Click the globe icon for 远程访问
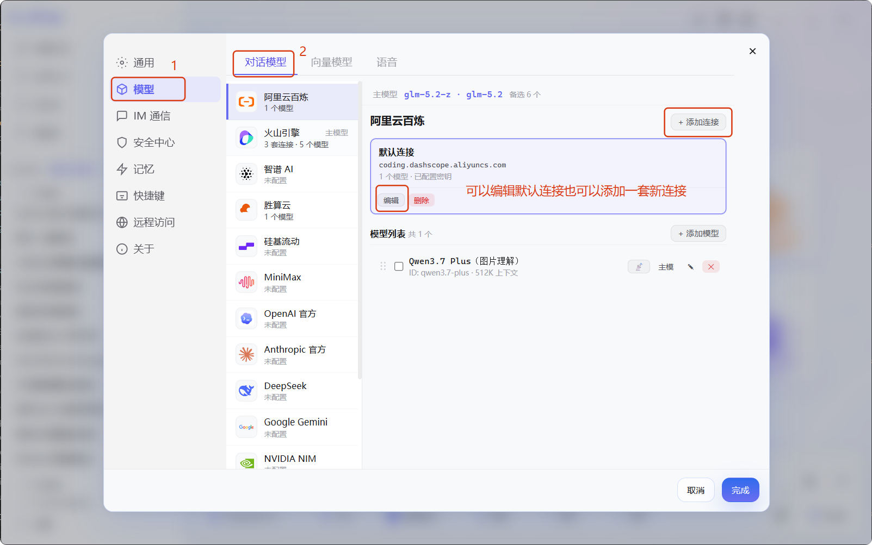 coord(122,222)
